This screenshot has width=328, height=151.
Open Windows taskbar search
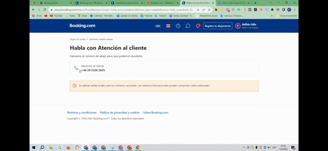42,147
